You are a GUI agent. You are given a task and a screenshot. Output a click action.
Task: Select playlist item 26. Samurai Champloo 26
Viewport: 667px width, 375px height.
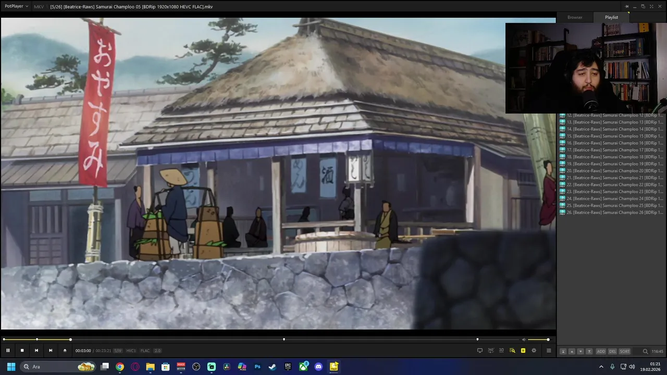pos(611,213)
